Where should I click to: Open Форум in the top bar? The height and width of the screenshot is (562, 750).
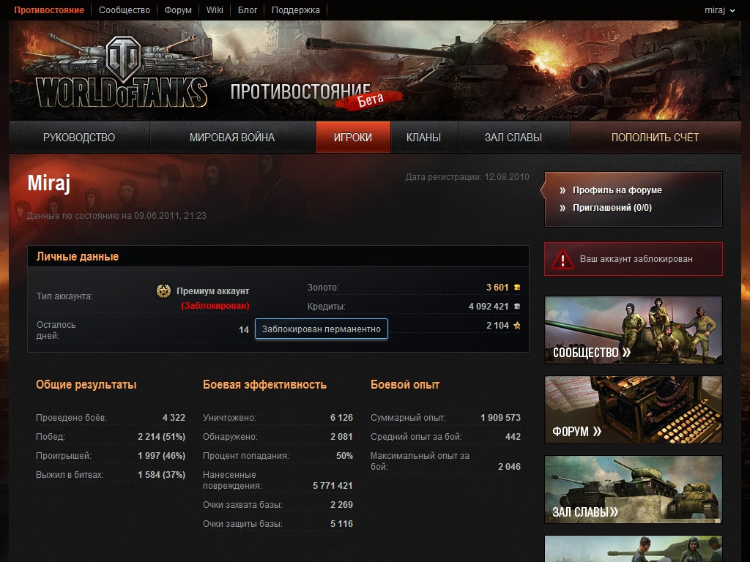[x=178, y=10]
